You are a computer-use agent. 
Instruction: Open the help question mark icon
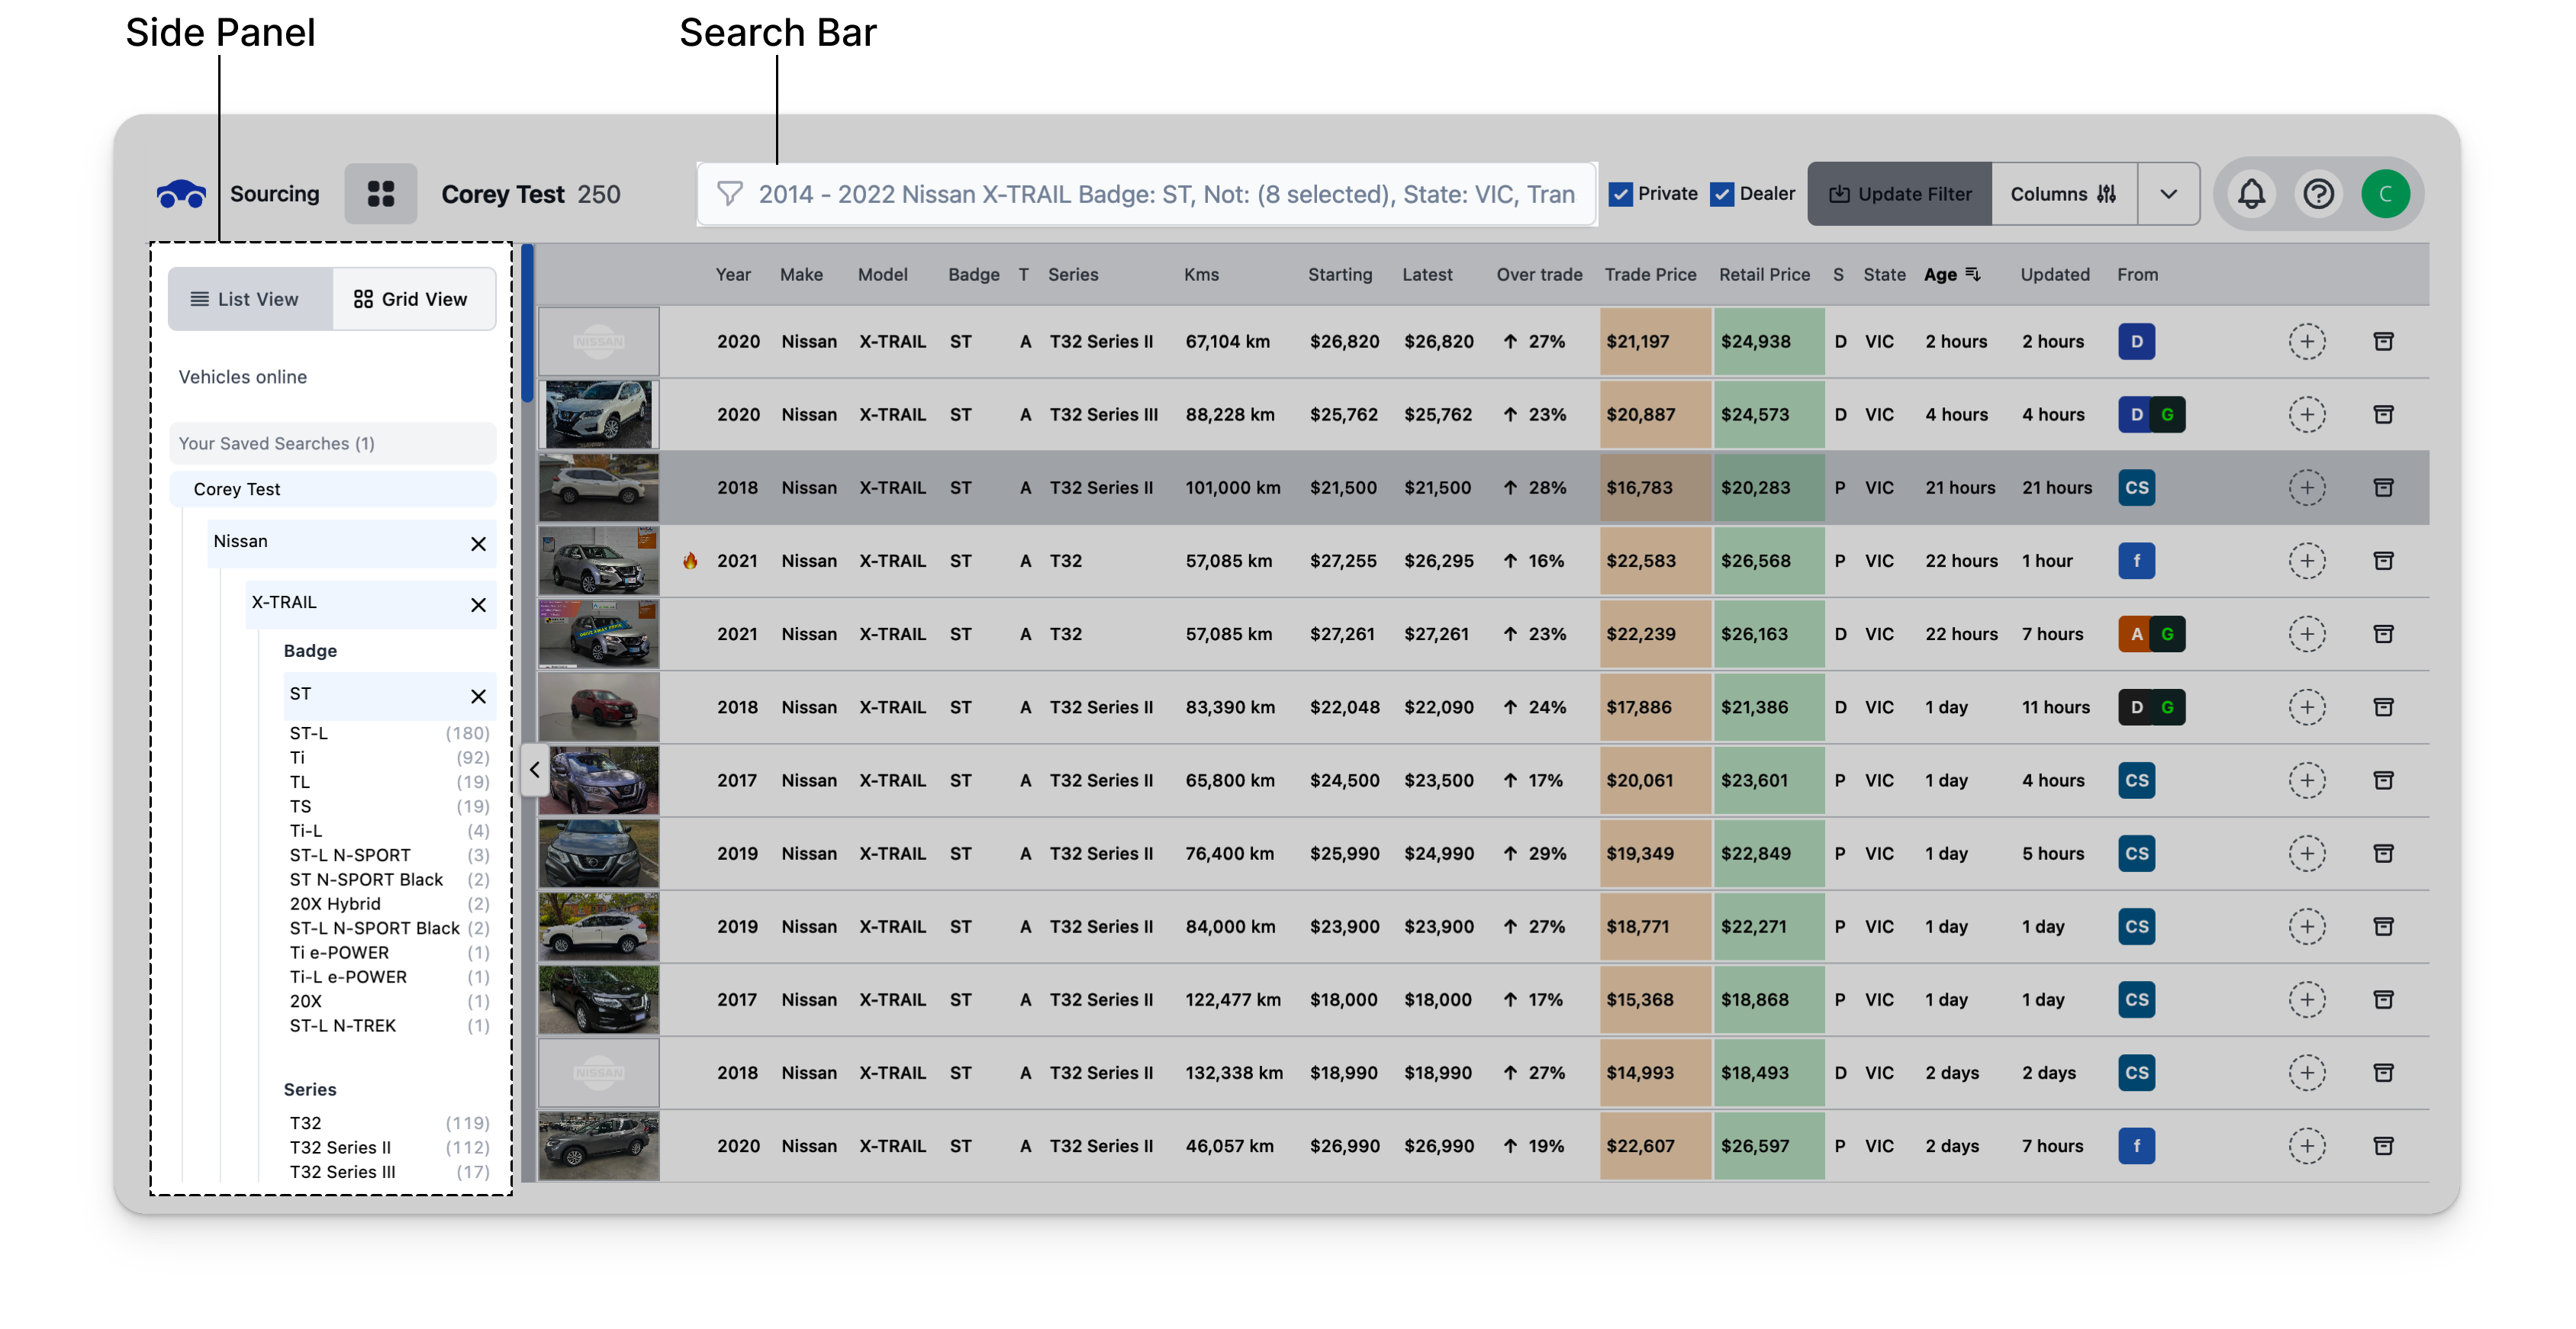pyautogui.click(x=2318, y=194)
